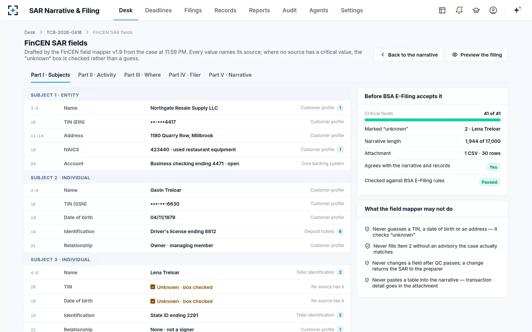Switch to Part V · Narrative tab
This screenshot has width=532, height=332.
coord(230,75)
